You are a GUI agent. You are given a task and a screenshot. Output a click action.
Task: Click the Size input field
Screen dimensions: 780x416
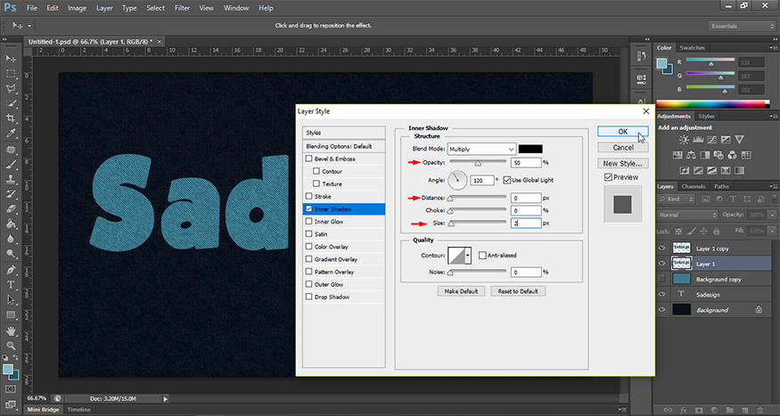point(526,224)
